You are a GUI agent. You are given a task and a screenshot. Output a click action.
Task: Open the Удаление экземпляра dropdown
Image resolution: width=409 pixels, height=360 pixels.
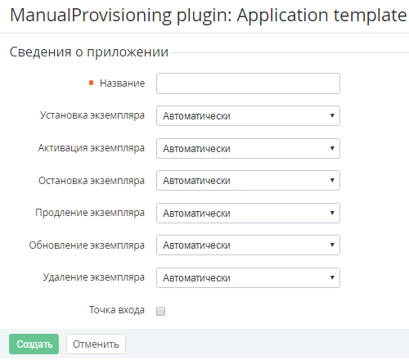point(248,278)
